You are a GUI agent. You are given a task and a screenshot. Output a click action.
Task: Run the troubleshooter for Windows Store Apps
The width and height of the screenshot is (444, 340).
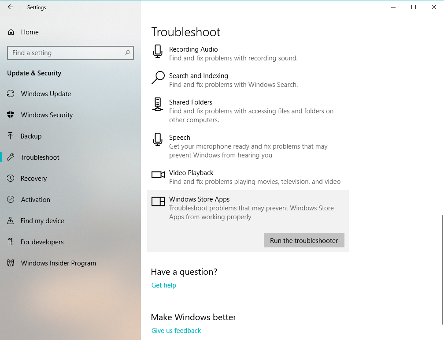pyautogui.click(x=304, y=240)
